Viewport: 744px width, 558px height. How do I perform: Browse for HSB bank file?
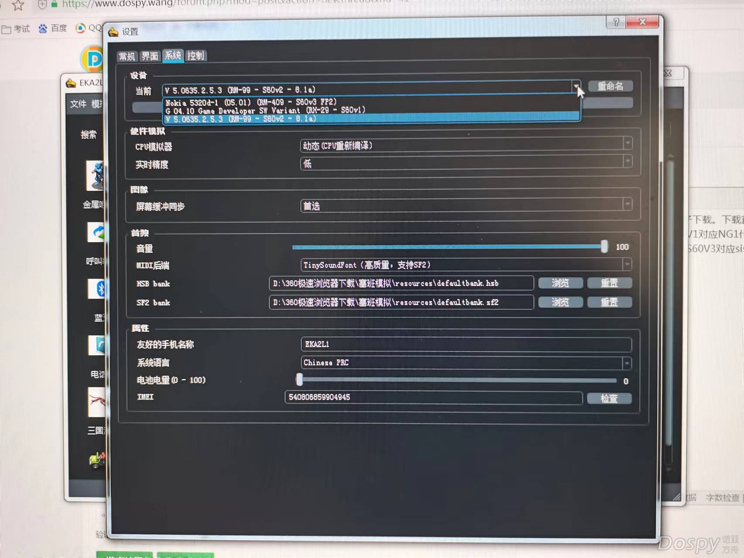[x=560, y=283]
